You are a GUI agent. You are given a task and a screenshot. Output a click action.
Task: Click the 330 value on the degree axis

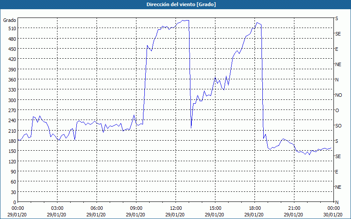pos(12,90)
